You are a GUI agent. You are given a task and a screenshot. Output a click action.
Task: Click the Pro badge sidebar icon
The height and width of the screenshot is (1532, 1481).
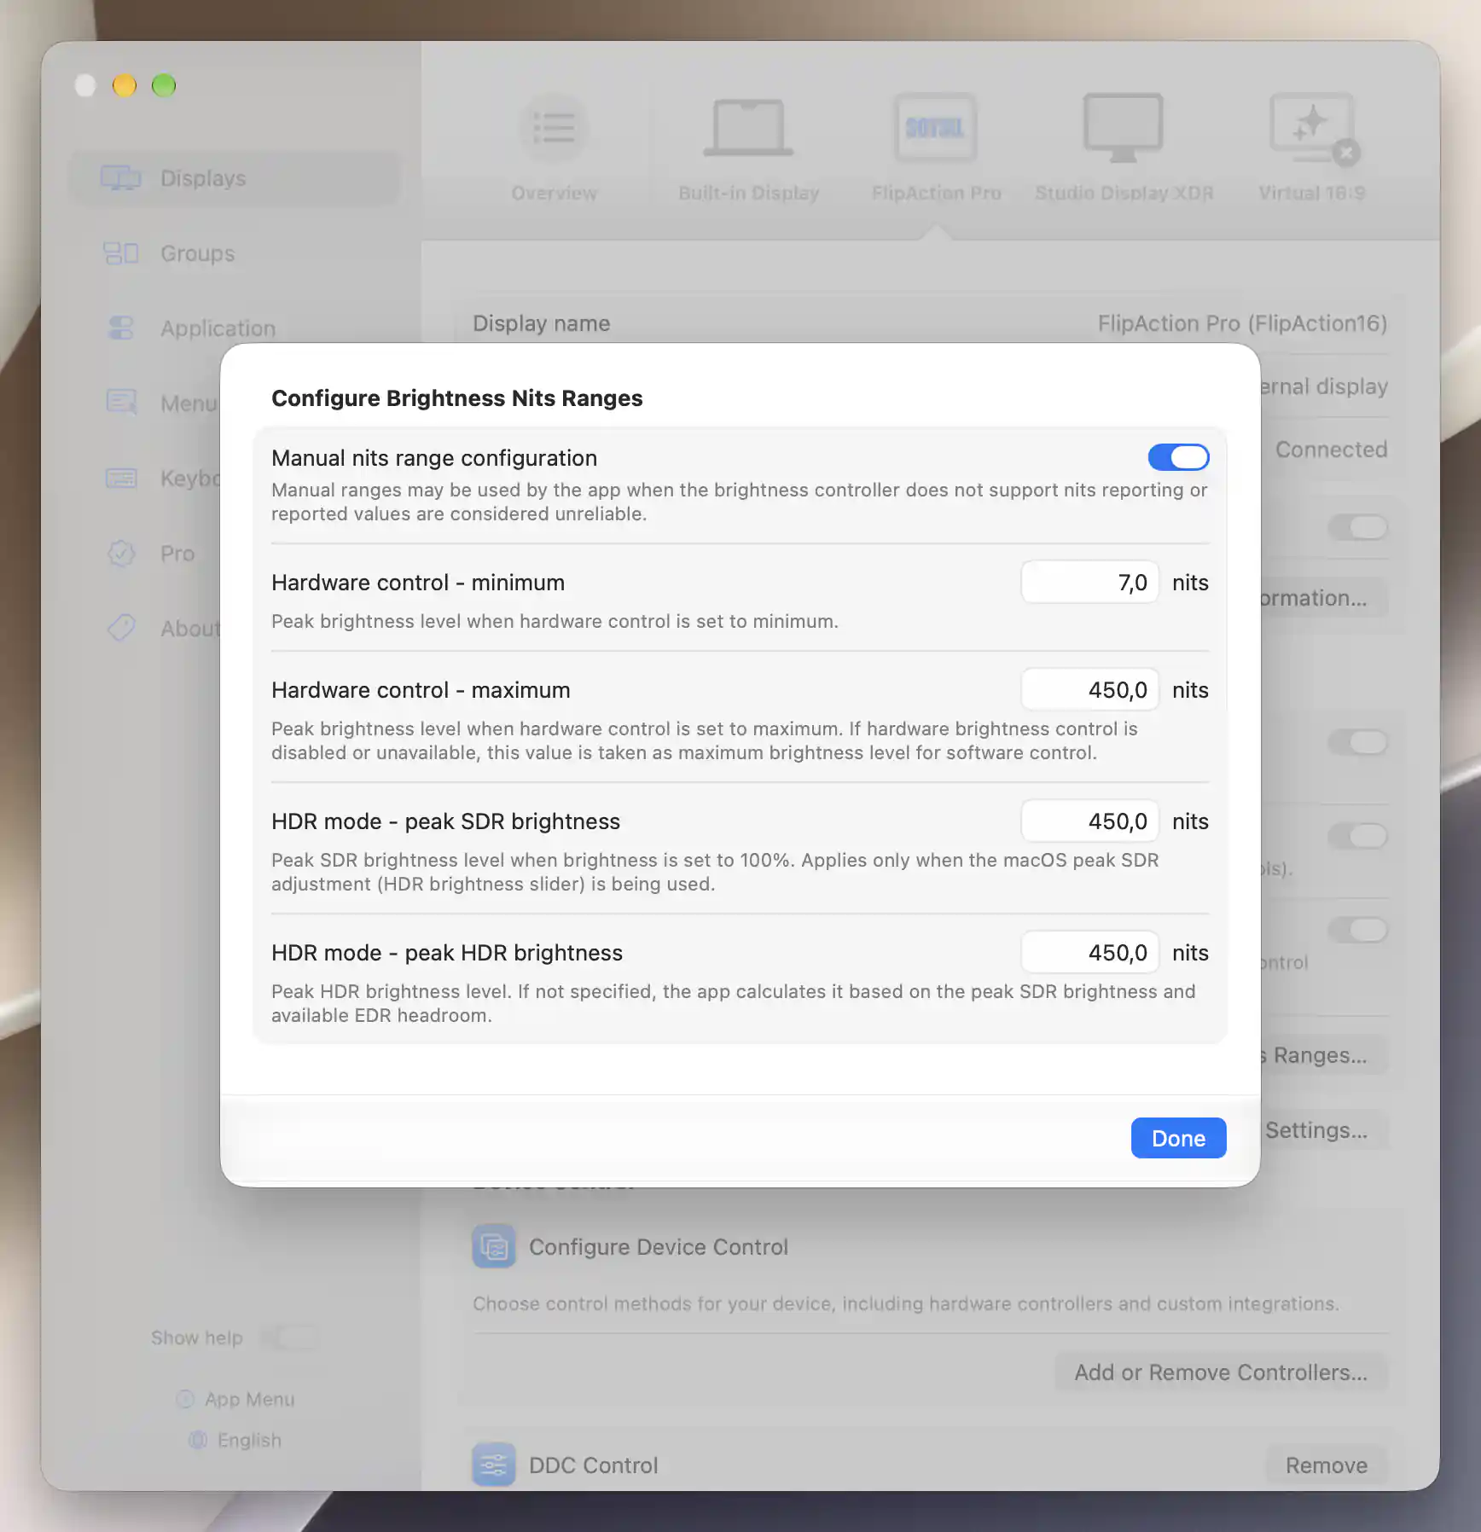[121, 553]
